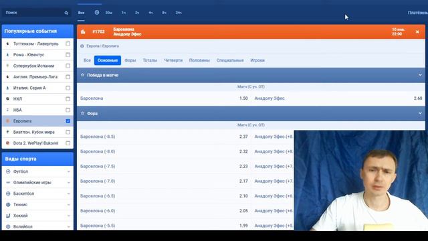This screenshot has width=428, height=241.
Task: Check the Италия. Серия А checkbox
Action: pyautogui.click(x=68, y=88)
